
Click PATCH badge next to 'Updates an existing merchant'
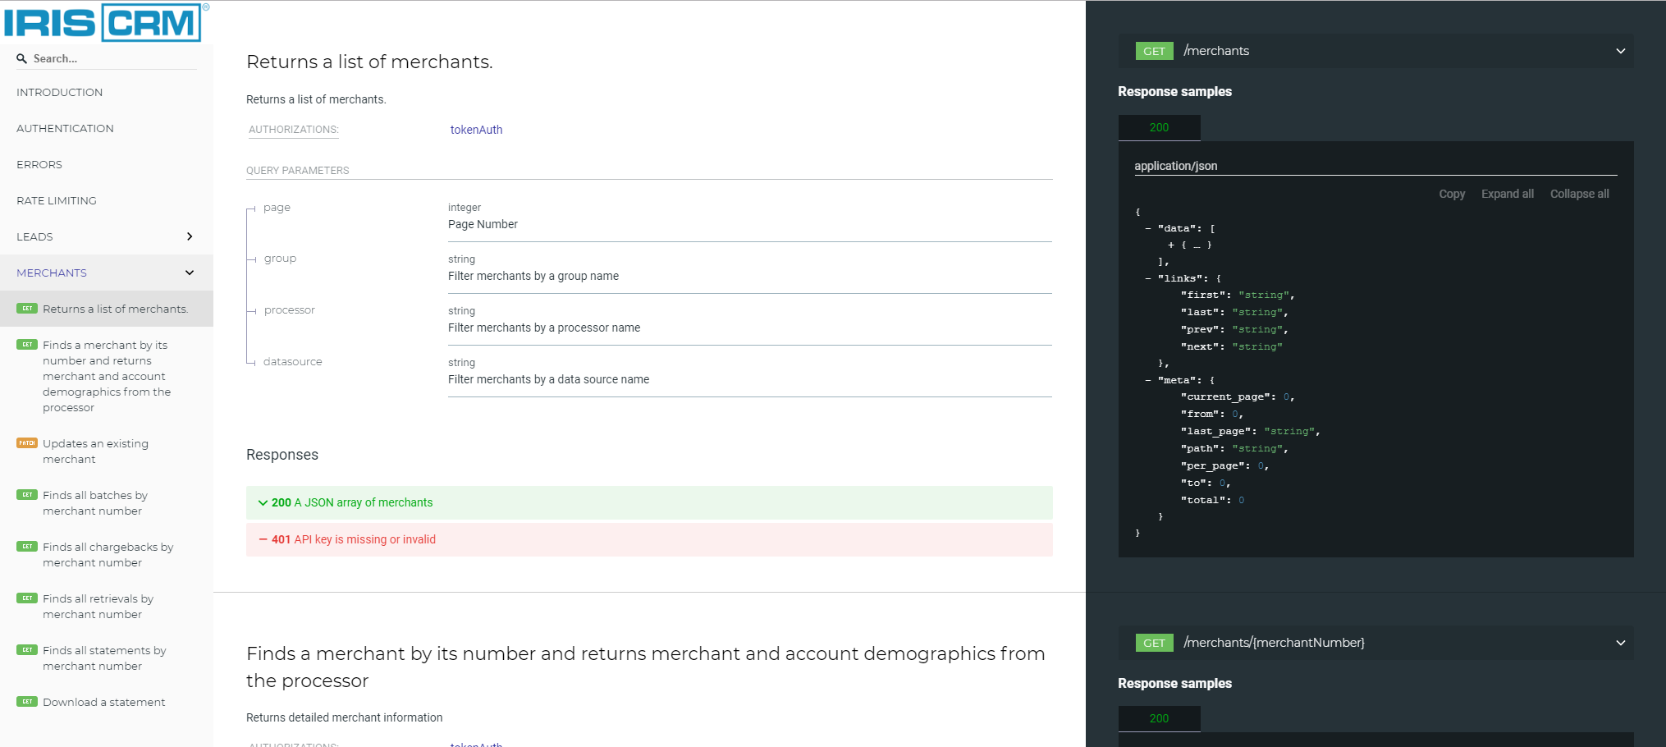click(x=27, y=443)
